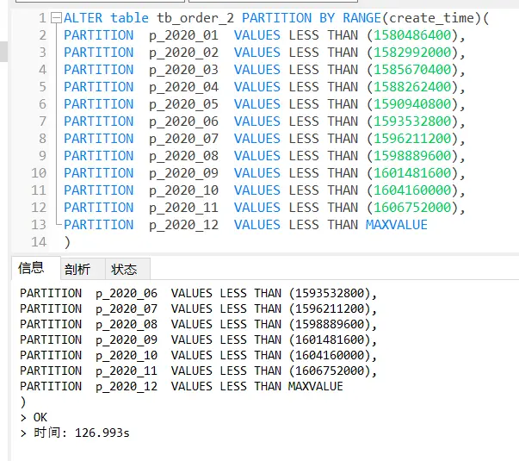This screenshot has width=519, height=461.
Task: Click line number 14 in the gutter
Action: point(39,242)
